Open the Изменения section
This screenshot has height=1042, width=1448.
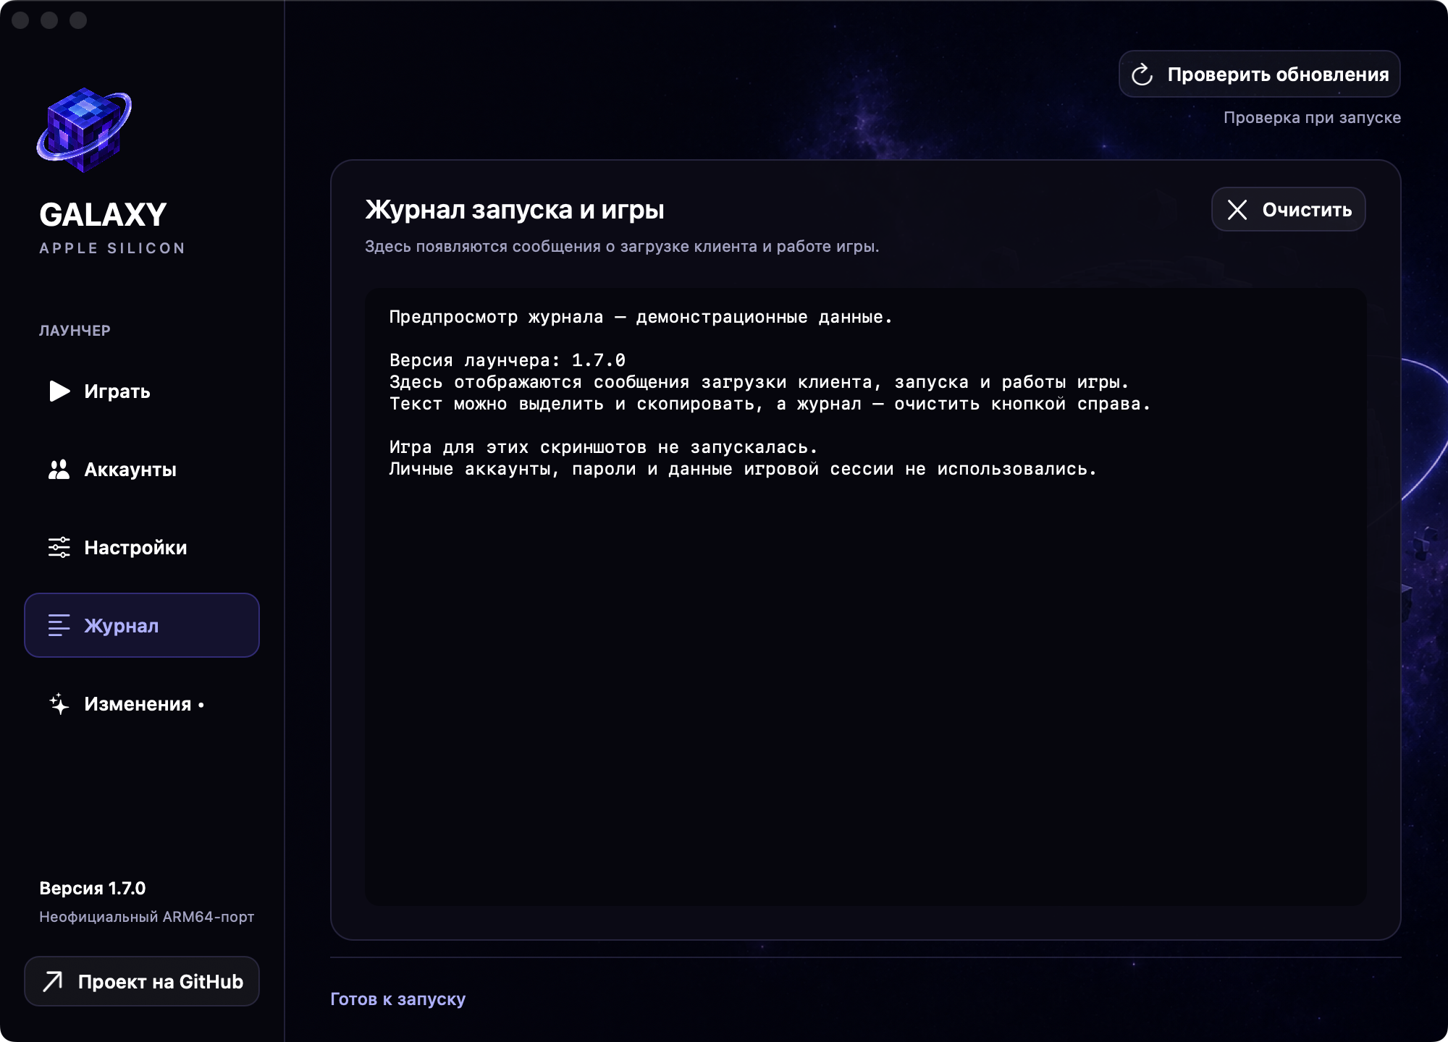pos(142,704)
